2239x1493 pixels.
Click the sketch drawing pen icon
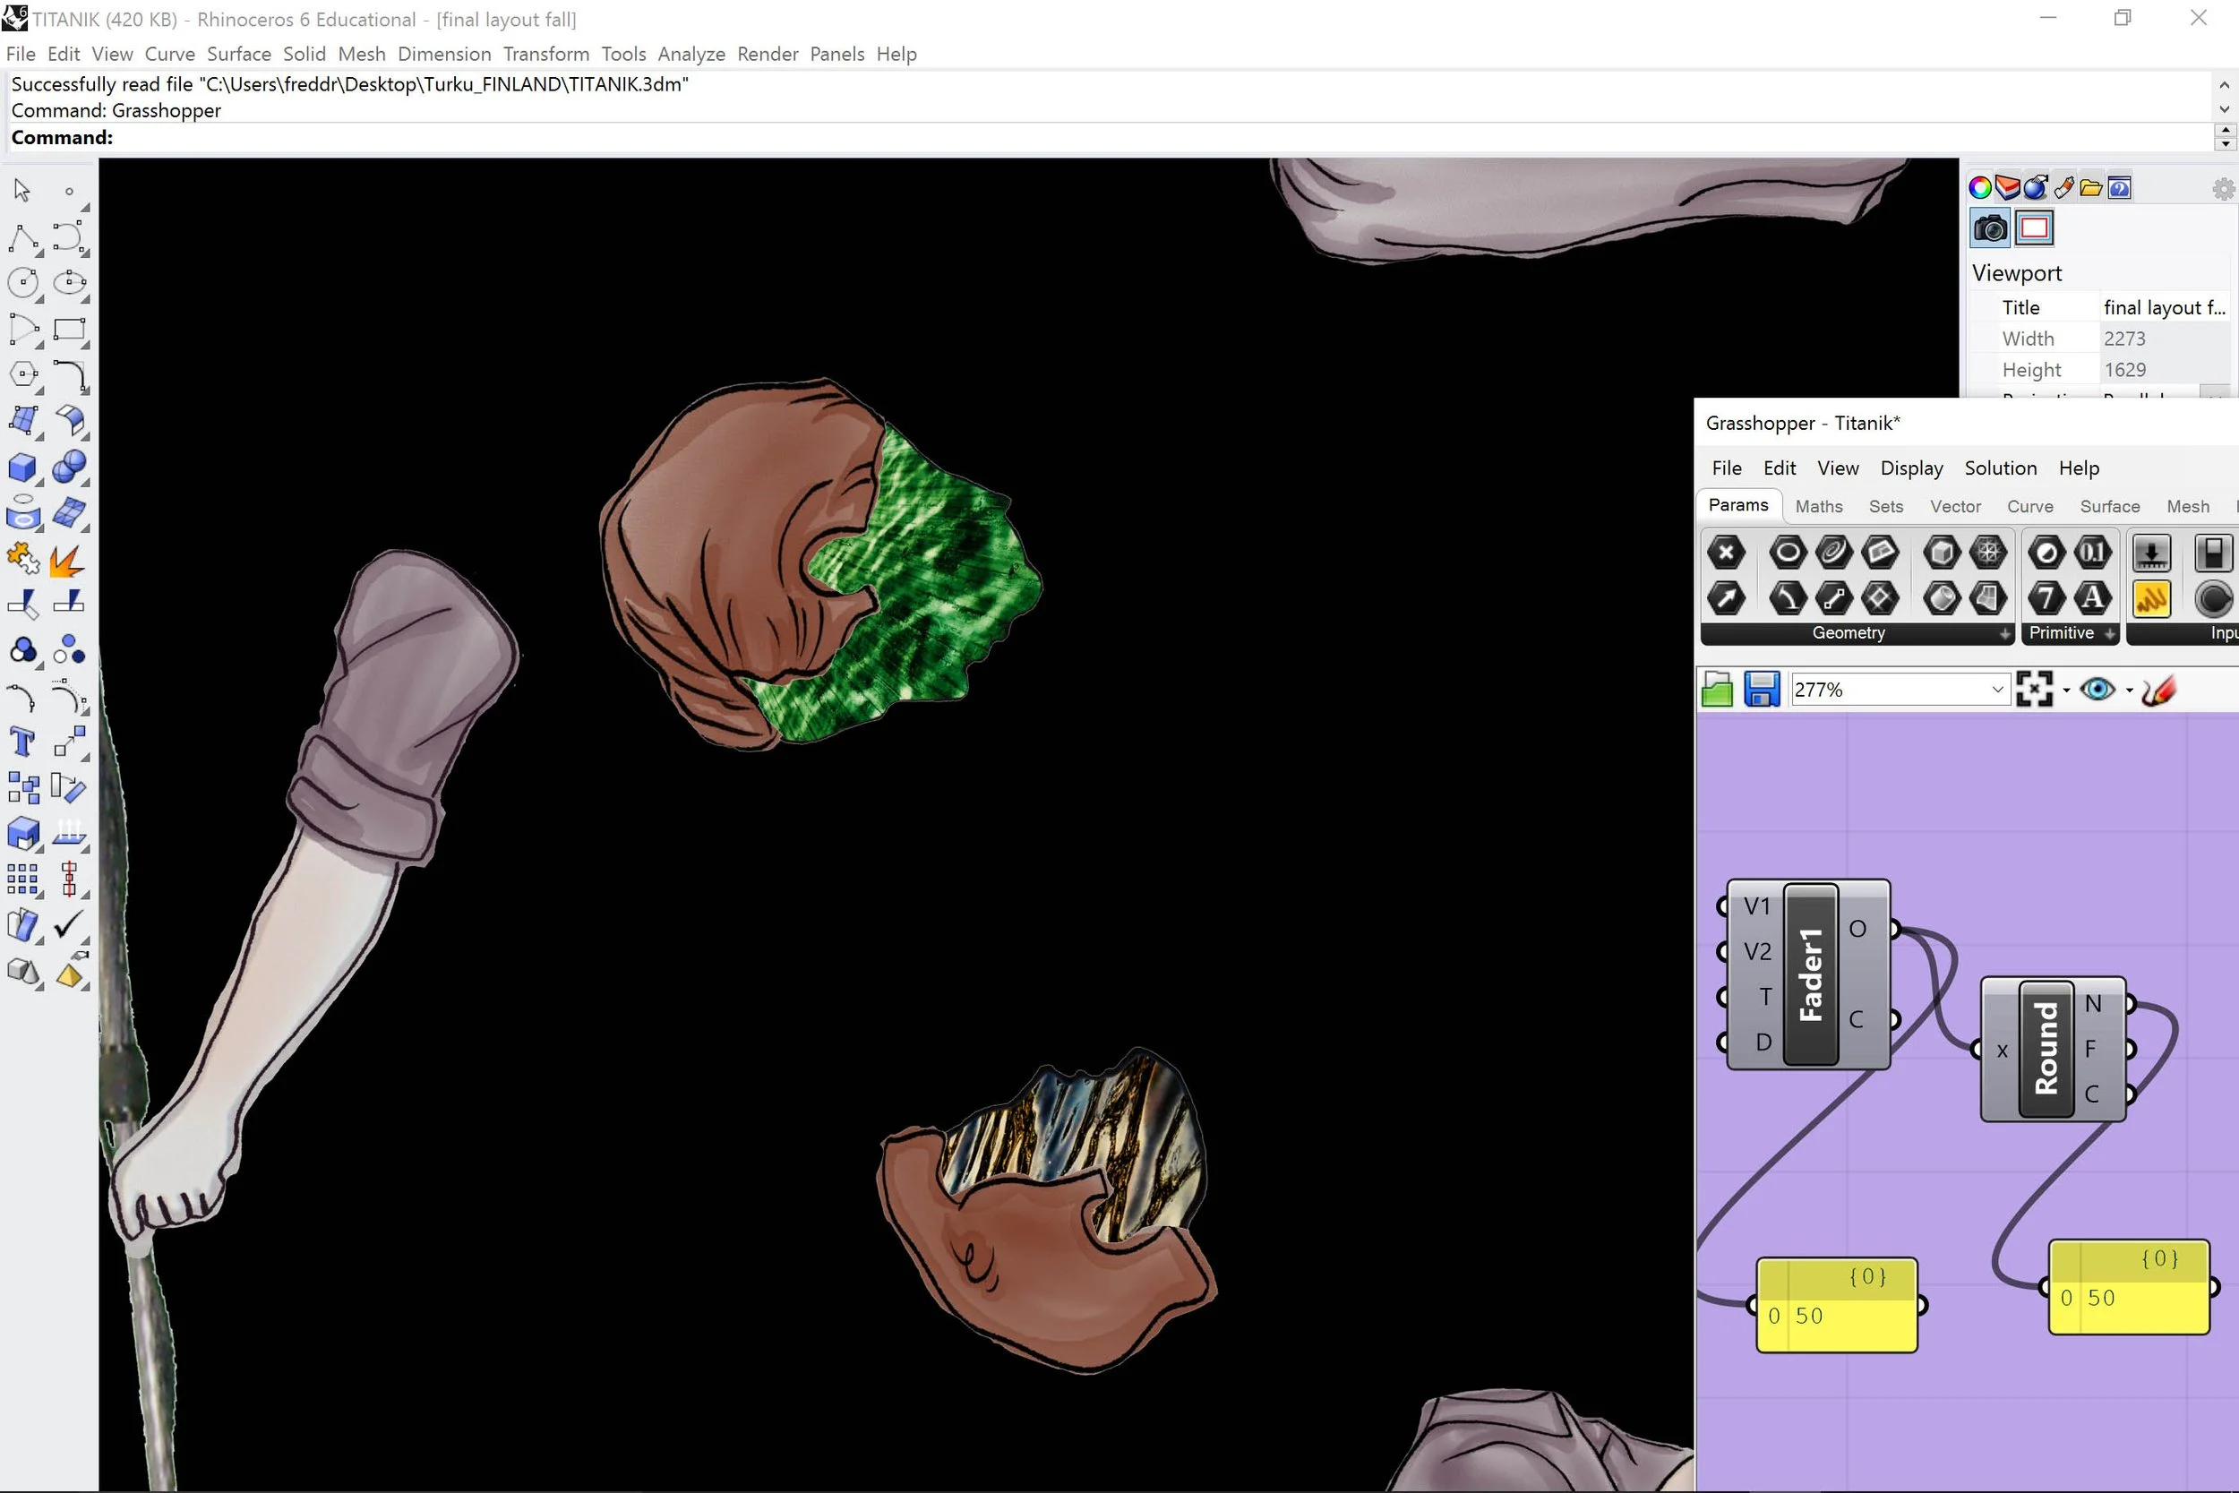(2158, 689)
